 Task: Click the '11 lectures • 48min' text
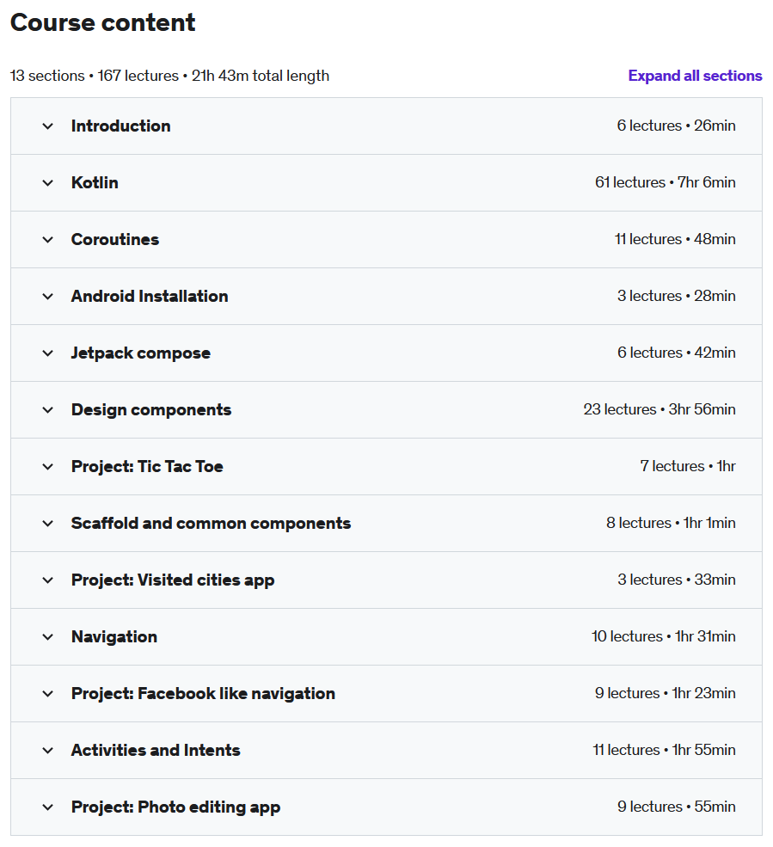tap(675, 239)
